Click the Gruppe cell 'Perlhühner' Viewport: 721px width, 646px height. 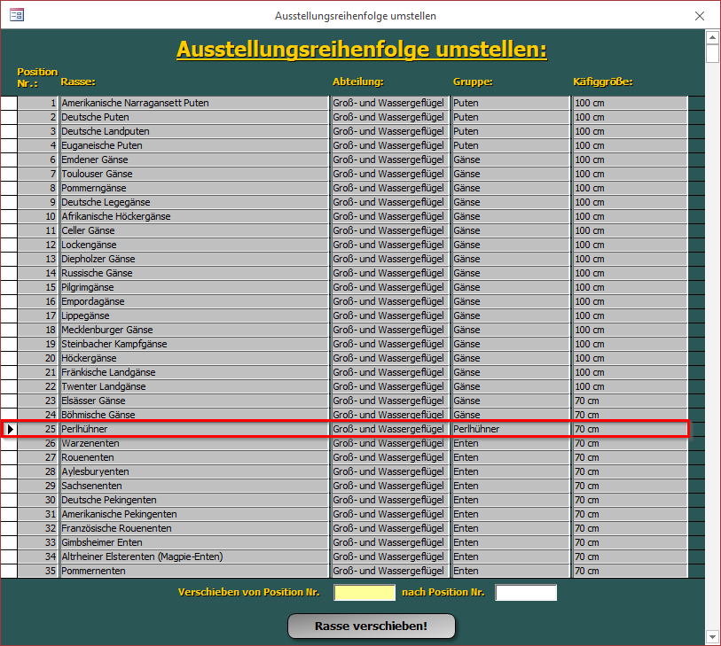509,429
